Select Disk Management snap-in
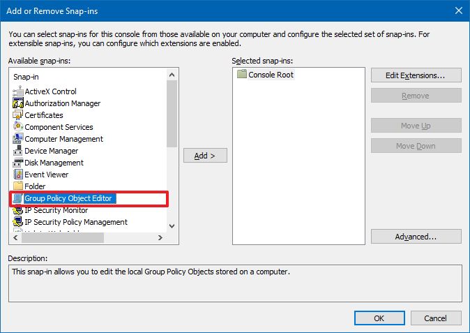 (54, 163)
